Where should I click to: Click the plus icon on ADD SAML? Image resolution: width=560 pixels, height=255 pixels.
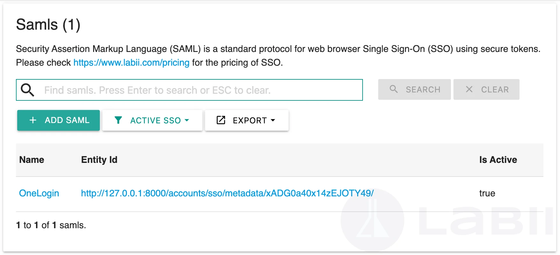(33, 120)
